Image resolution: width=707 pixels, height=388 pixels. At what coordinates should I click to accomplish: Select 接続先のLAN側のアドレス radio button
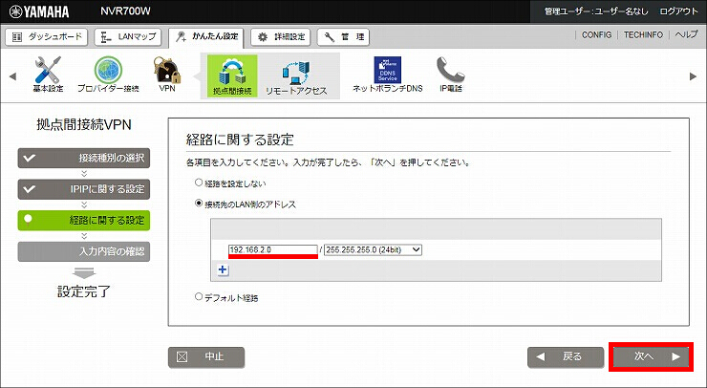click(x=199, y=204)
